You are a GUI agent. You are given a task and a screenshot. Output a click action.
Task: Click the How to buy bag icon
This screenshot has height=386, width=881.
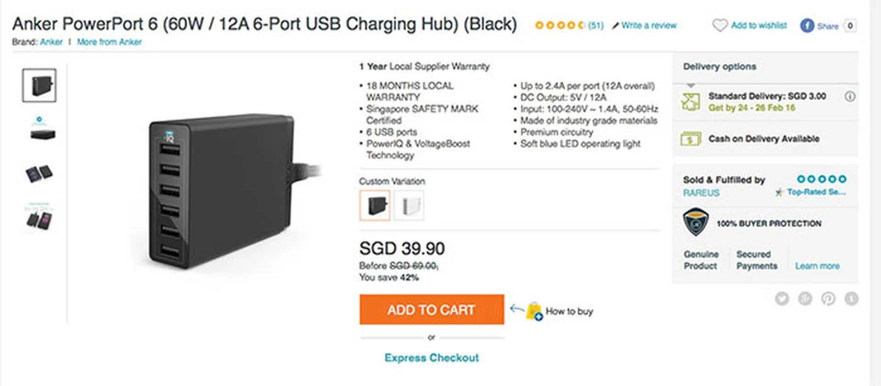[534, 311]
